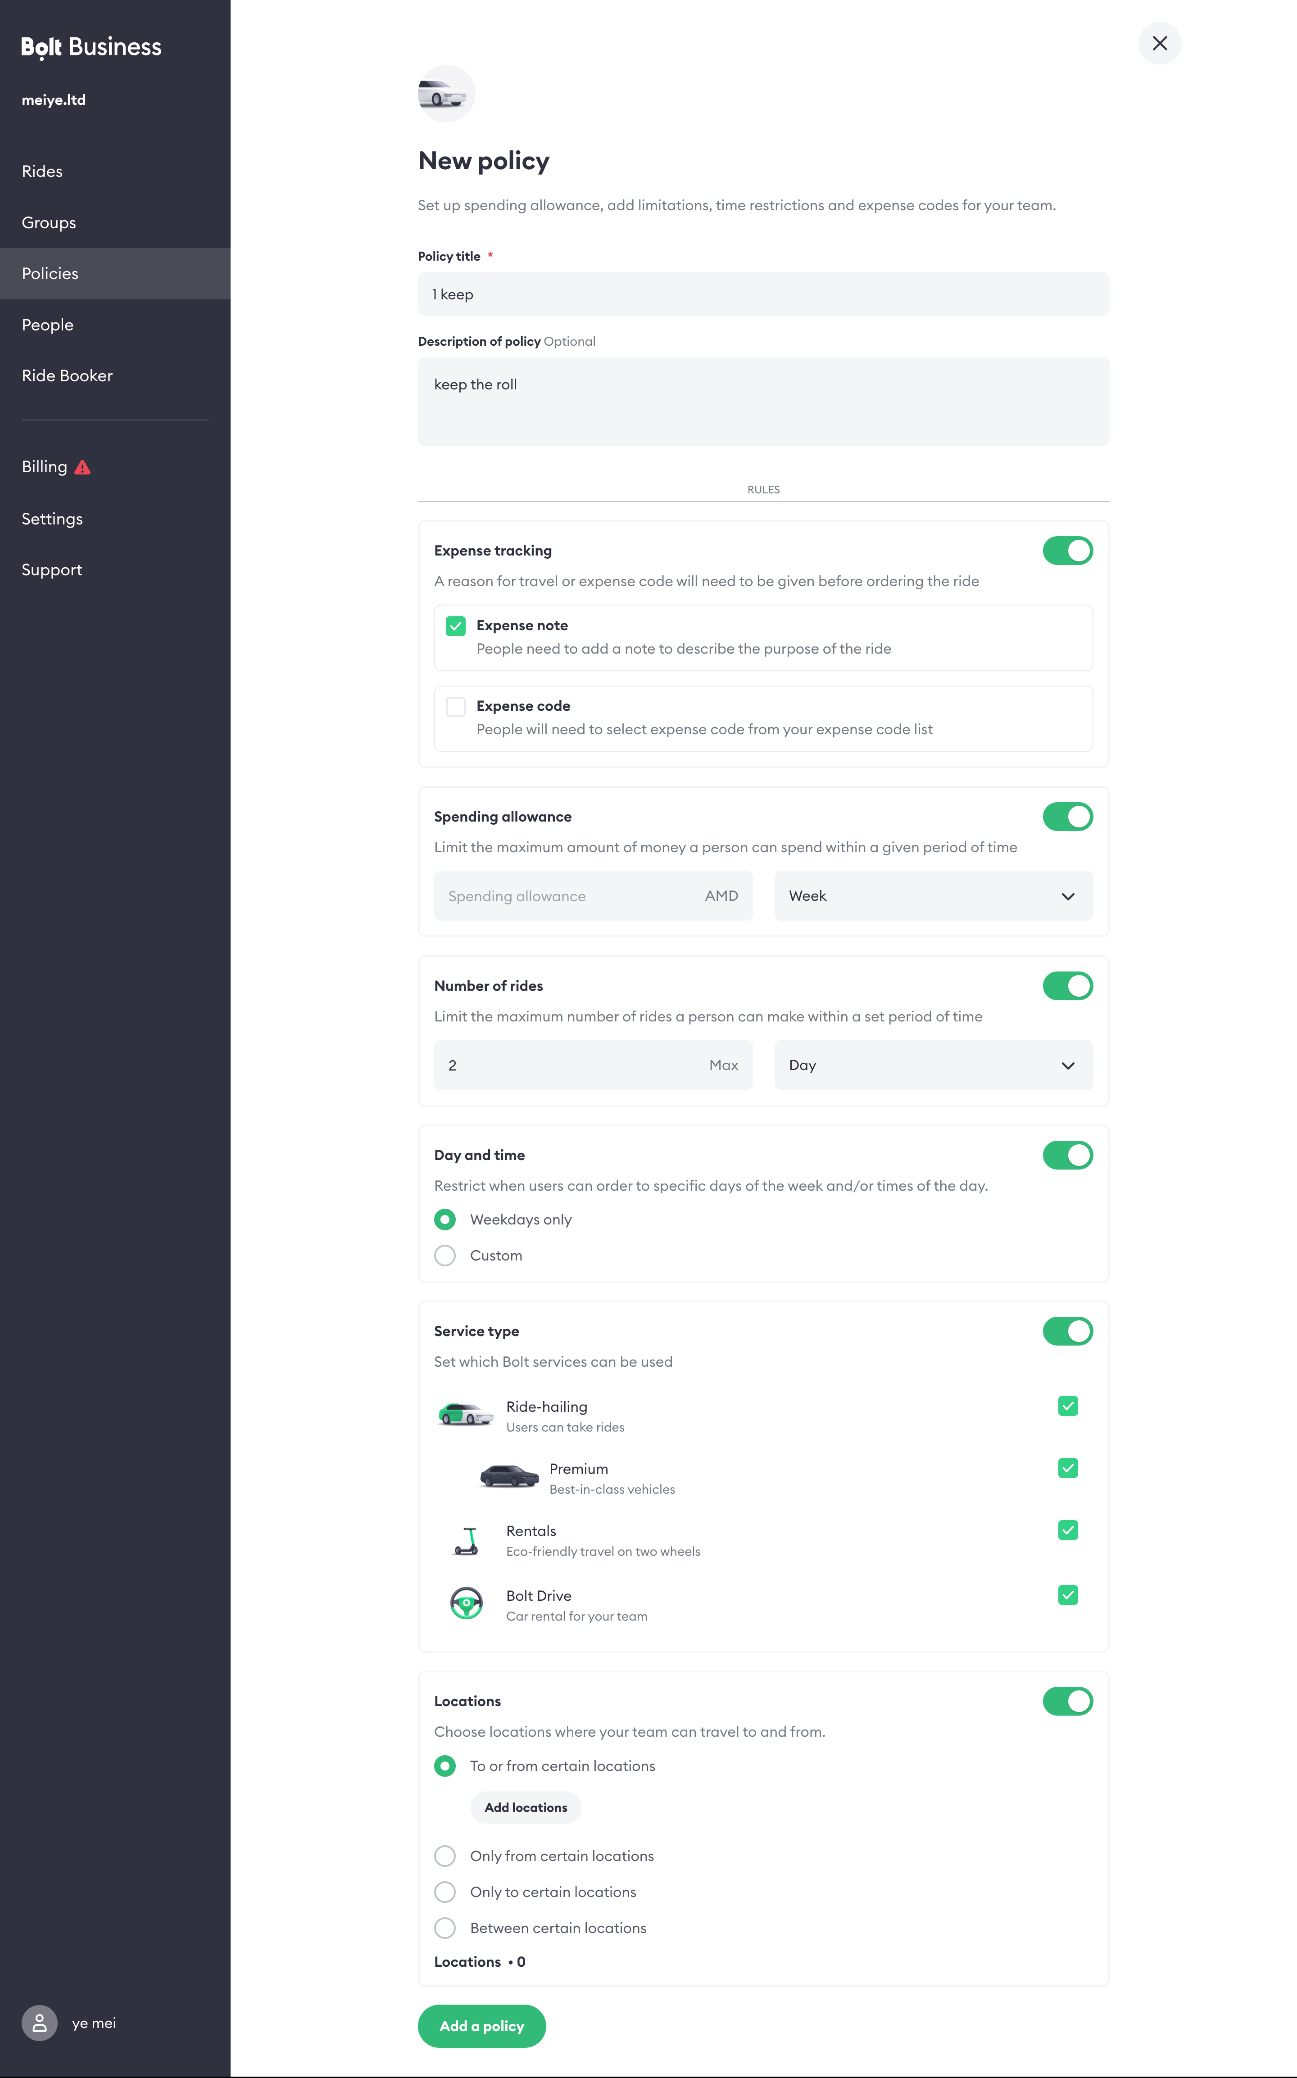The height and width of the screenshot is (2078, 1297).
Task: Uncheck the Premium service checkbox
Action: point(1067,1468)
